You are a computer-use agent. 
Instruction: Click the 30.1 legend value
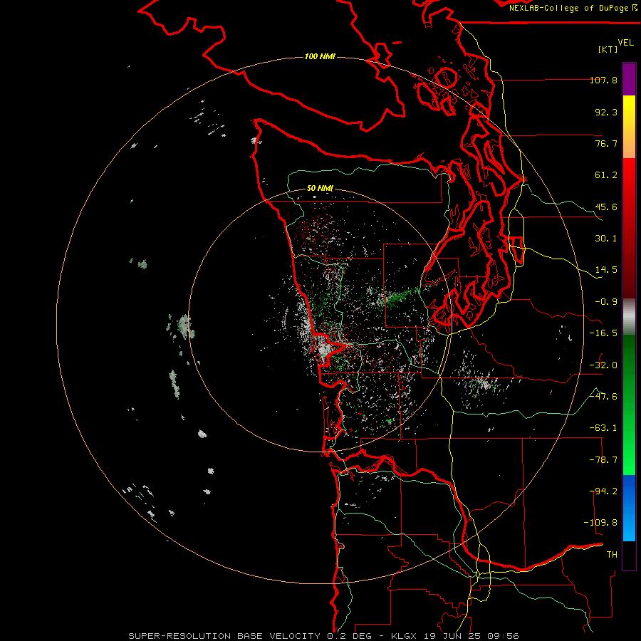click(x=606, y=239)
